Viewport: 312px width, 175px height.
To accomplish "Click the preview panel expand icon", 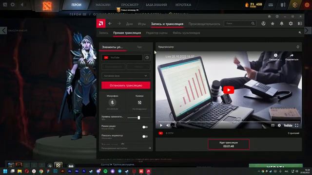I will point(298,47).
